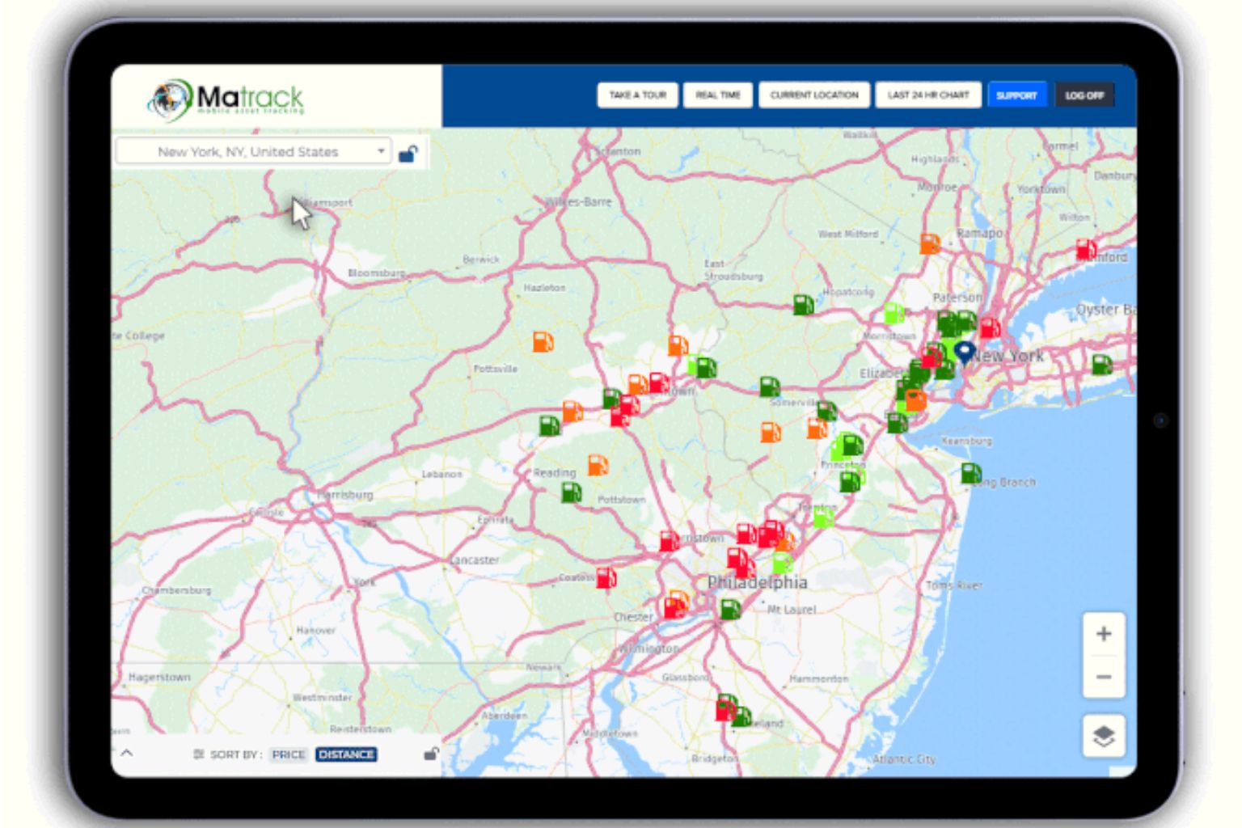Click the green gas station marker near Hopatcong
The image size is (1242, 828).
point(803,305)
